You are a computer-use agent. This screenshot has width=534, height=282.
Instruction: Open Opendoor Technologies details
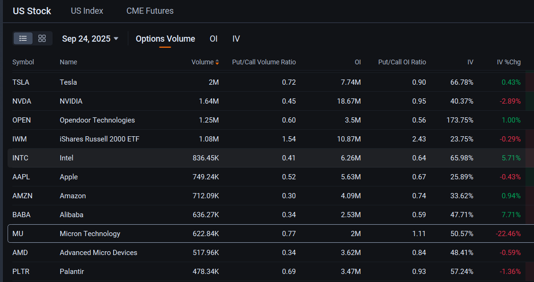point(97,120)
